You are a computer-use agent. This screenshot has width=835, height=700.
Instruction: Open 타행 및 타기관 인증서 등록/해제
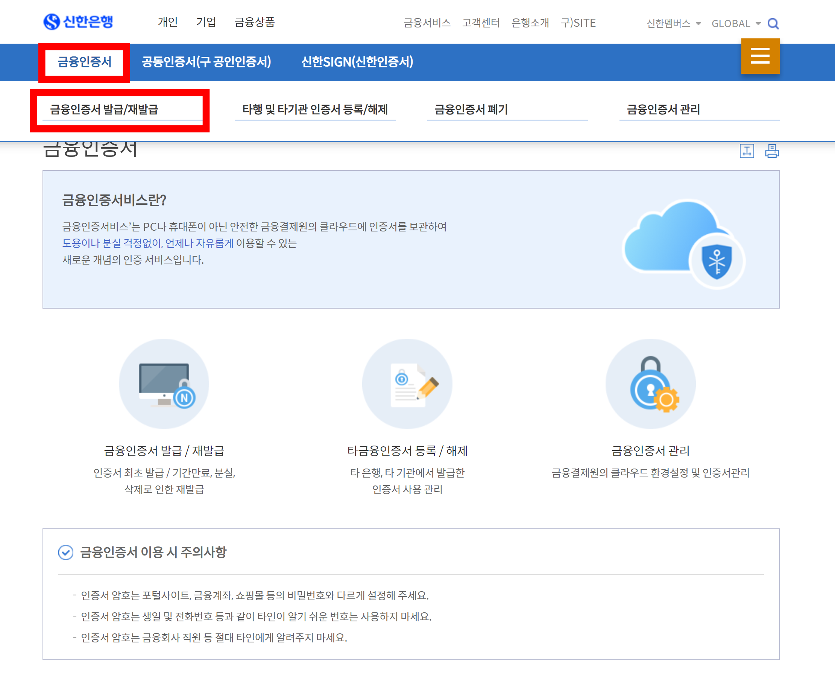pyautogui.click(x=315, y=109)
